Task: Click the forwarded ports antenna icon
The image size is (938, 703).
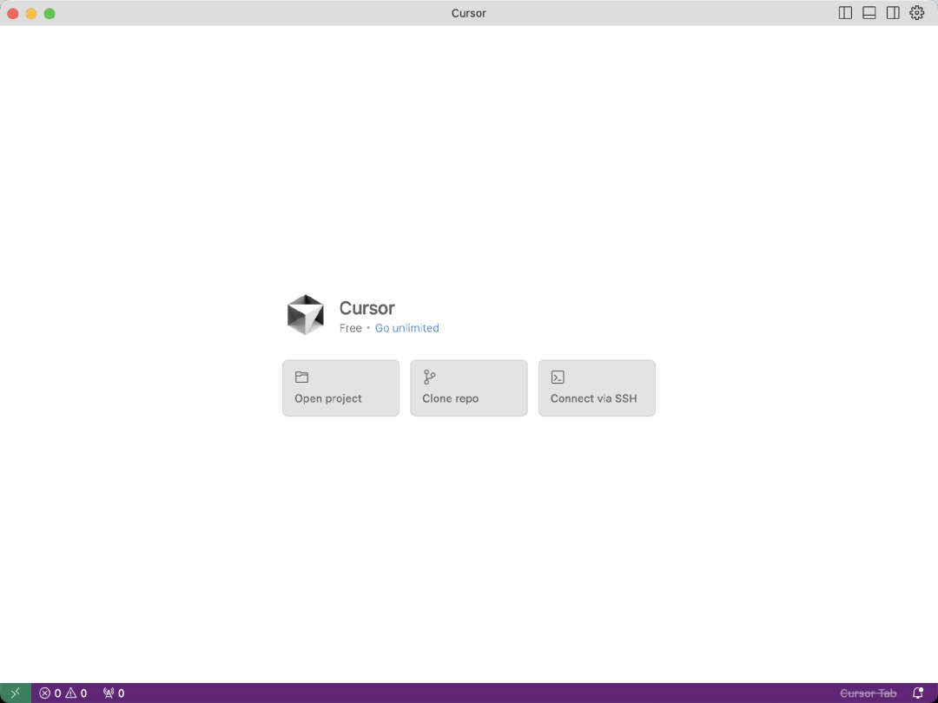Action: (109, 693)
